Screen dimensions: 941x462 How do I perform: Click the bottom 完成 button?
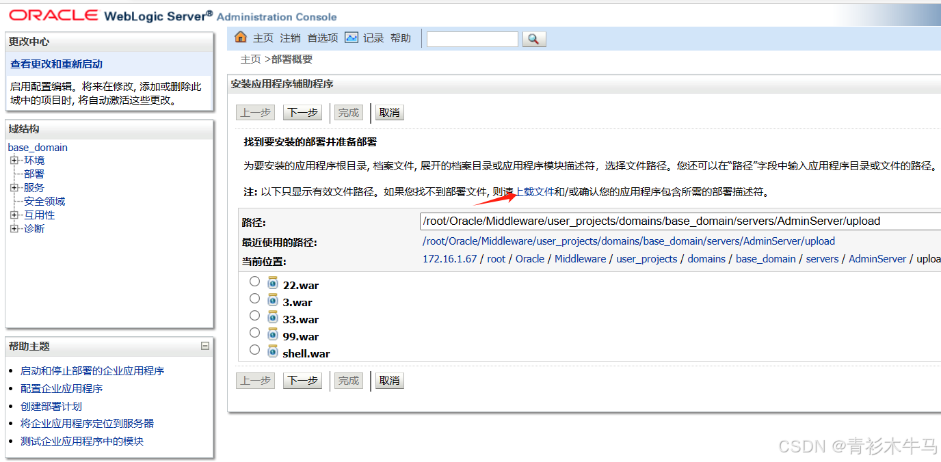click(x=348, y=381)
